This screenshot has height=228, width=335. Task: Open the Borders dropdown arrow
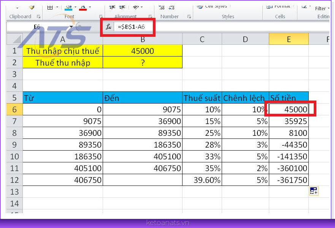(57, 7)
